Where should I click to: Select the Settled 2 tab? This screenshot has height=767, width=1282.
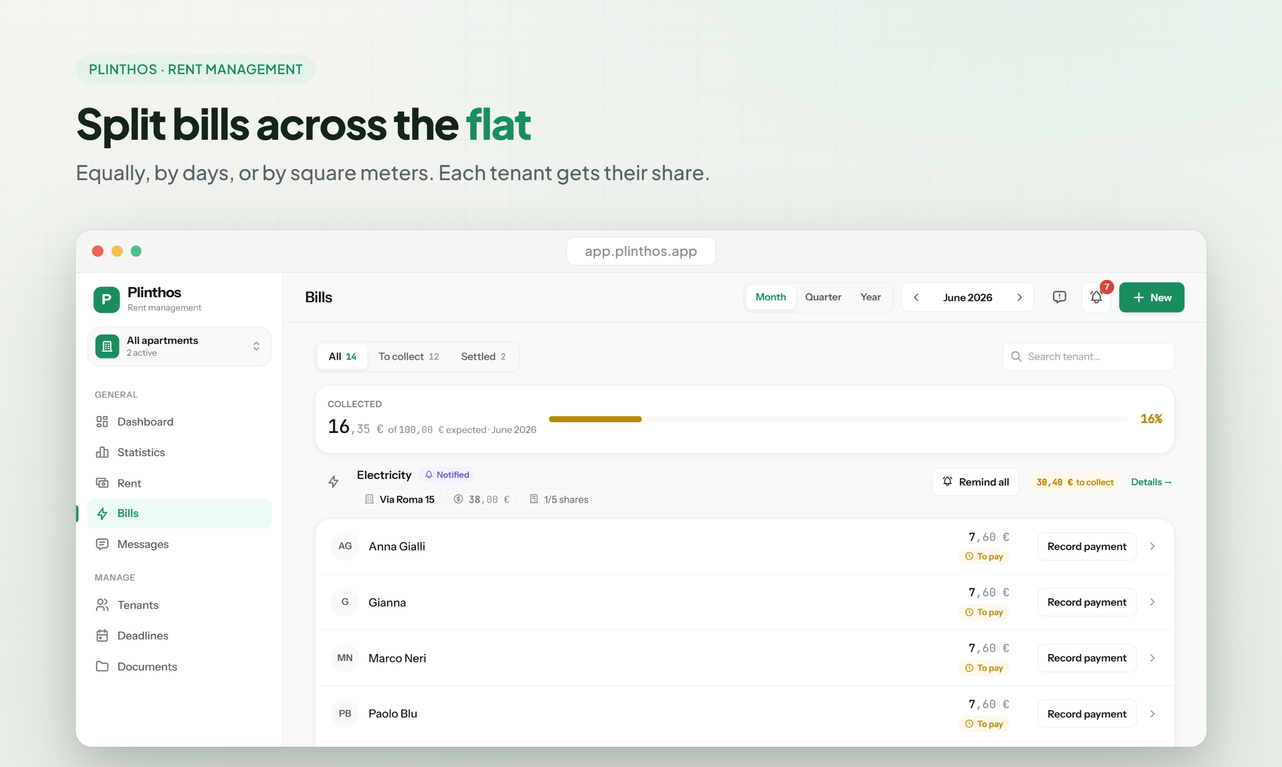click(x=483, y=357)
